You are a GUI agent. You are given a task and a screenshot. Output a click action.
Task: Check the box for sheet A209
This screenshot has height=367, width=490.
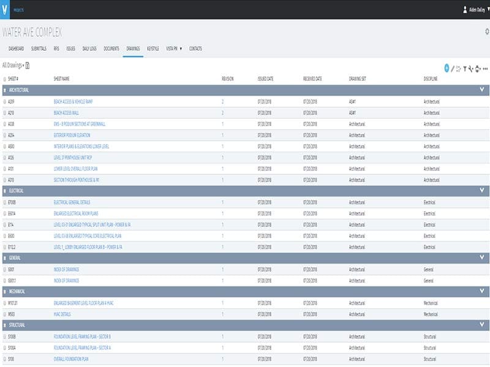[5, 102]
